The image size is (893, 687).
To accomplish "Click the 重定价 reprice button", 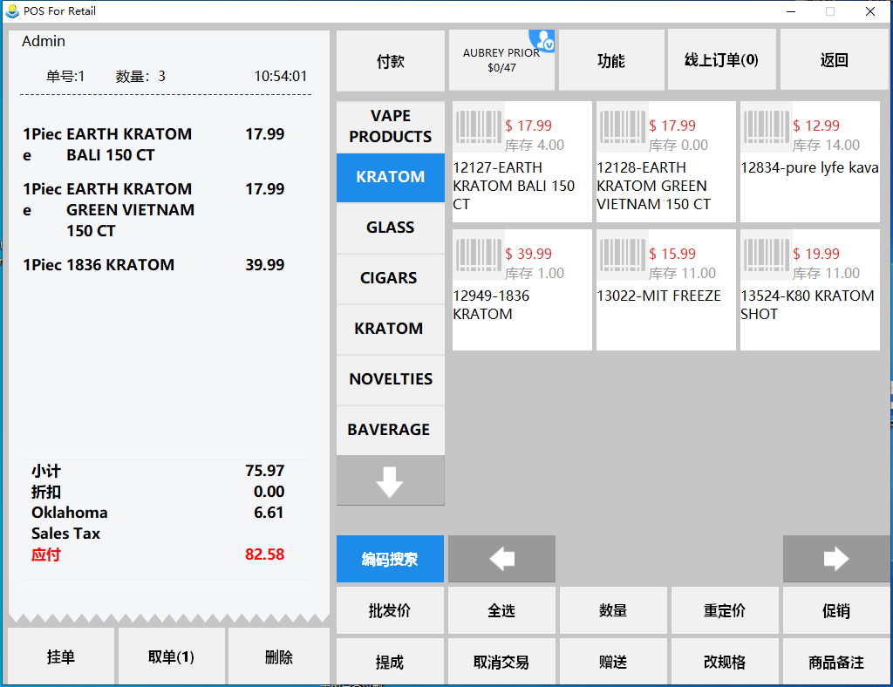I will pos(725,611).
